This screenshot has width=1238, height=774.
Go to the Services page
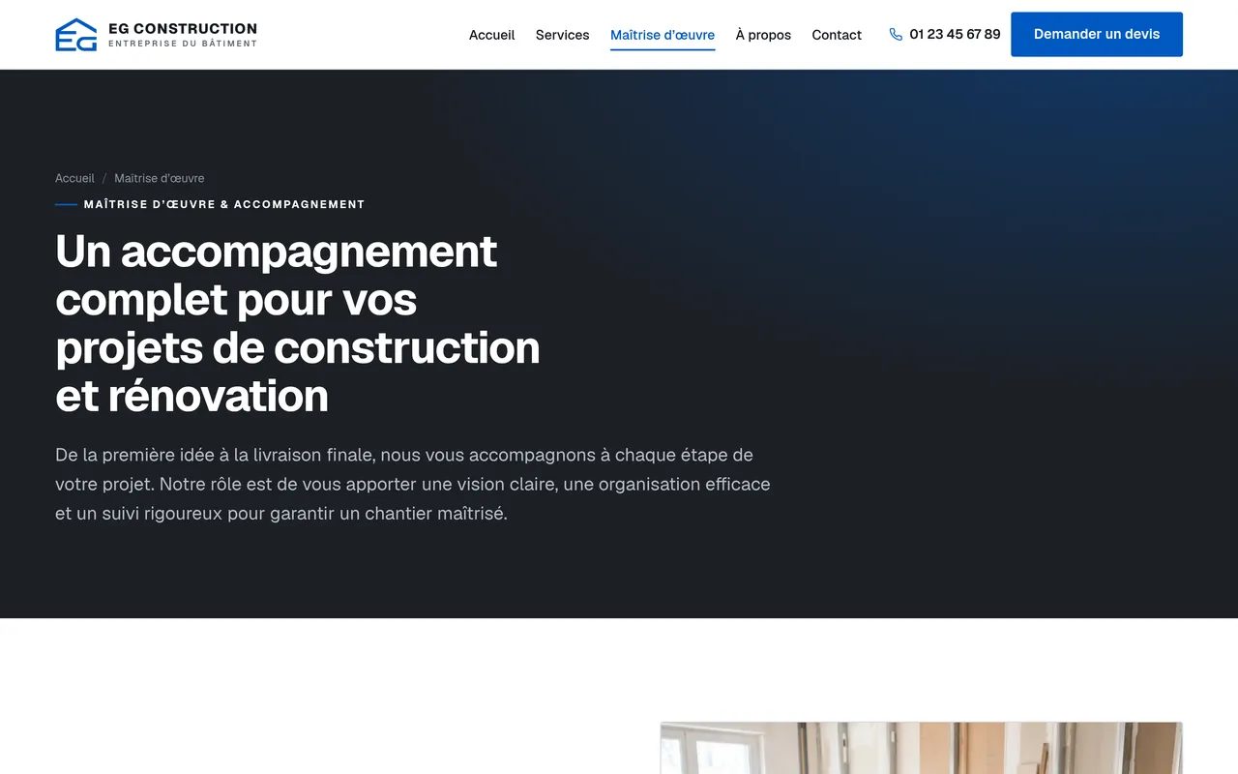(562, 35)
